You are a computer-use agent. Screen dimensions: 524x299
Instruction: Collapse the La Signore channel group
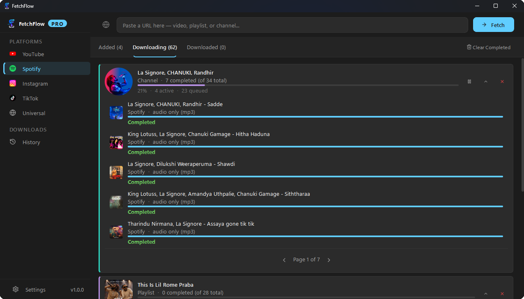coord(486,82)
